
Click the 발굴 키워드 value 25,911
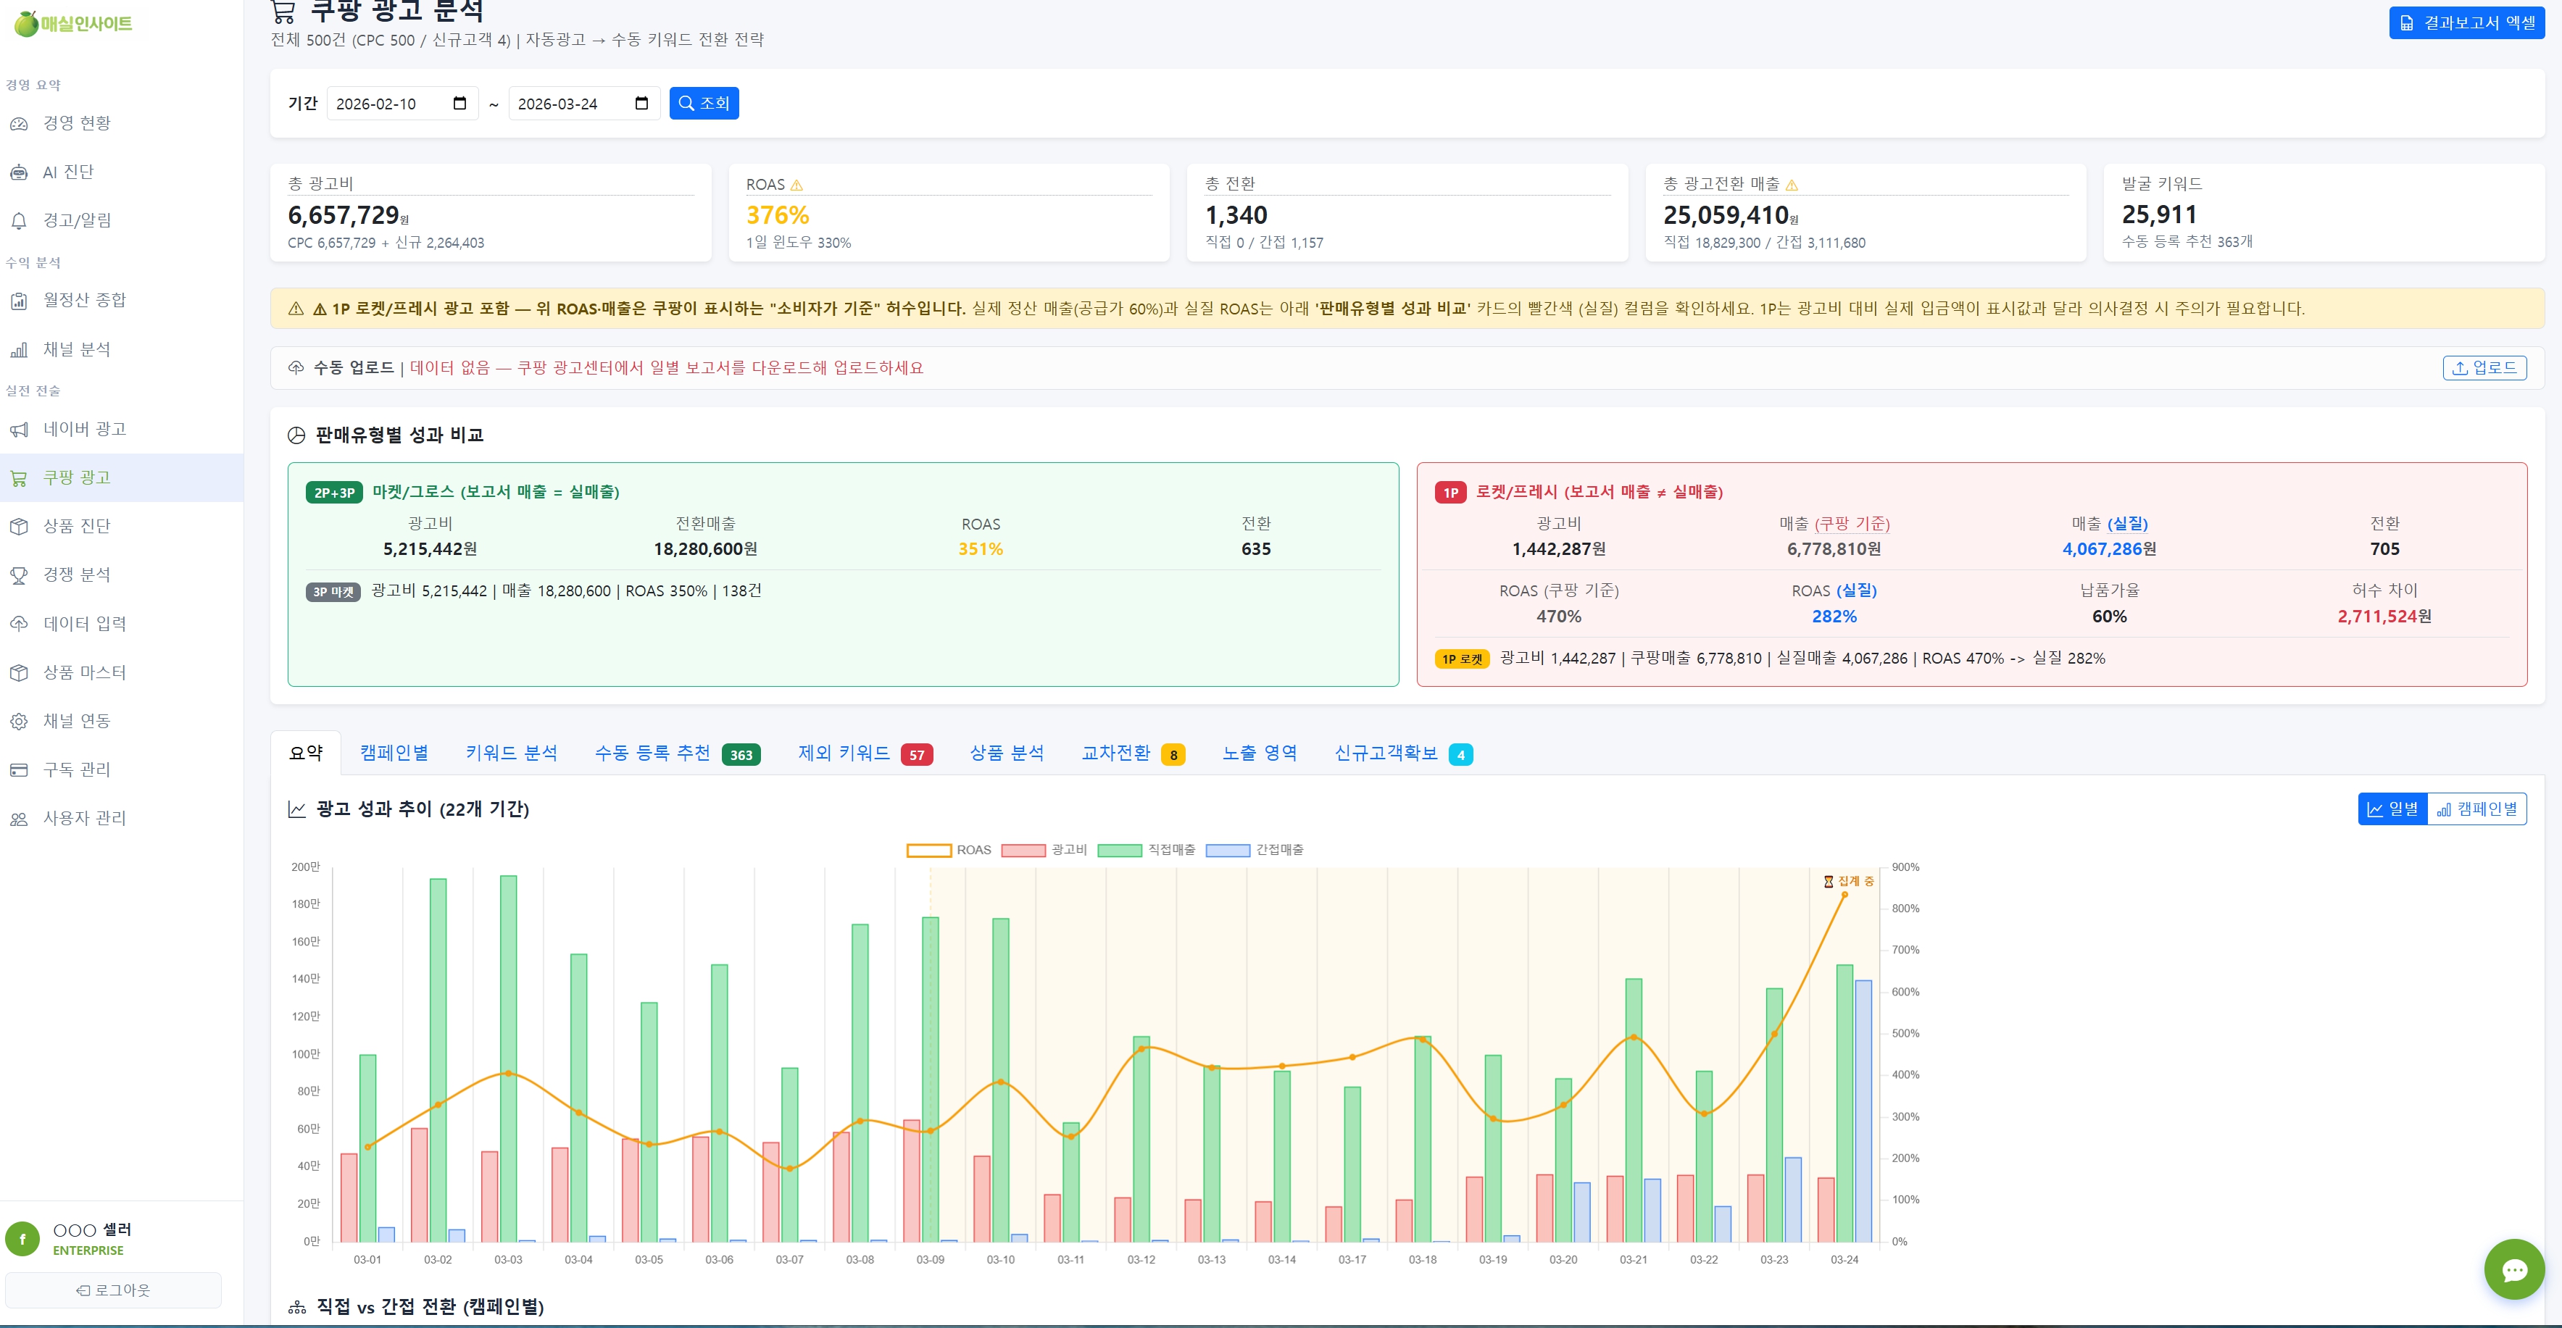tap(2159, 214)
